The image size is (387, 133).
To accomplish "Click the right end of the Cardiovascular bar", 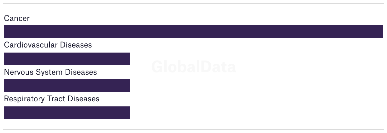I will [x=128, y=59].
